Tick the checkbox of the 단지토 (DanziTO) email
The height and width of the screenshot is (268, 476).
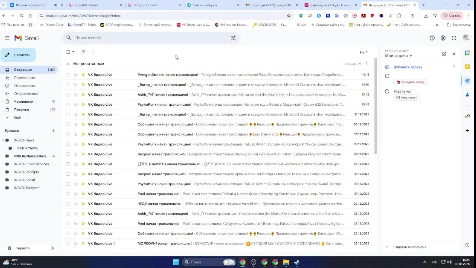coord(68,164)
